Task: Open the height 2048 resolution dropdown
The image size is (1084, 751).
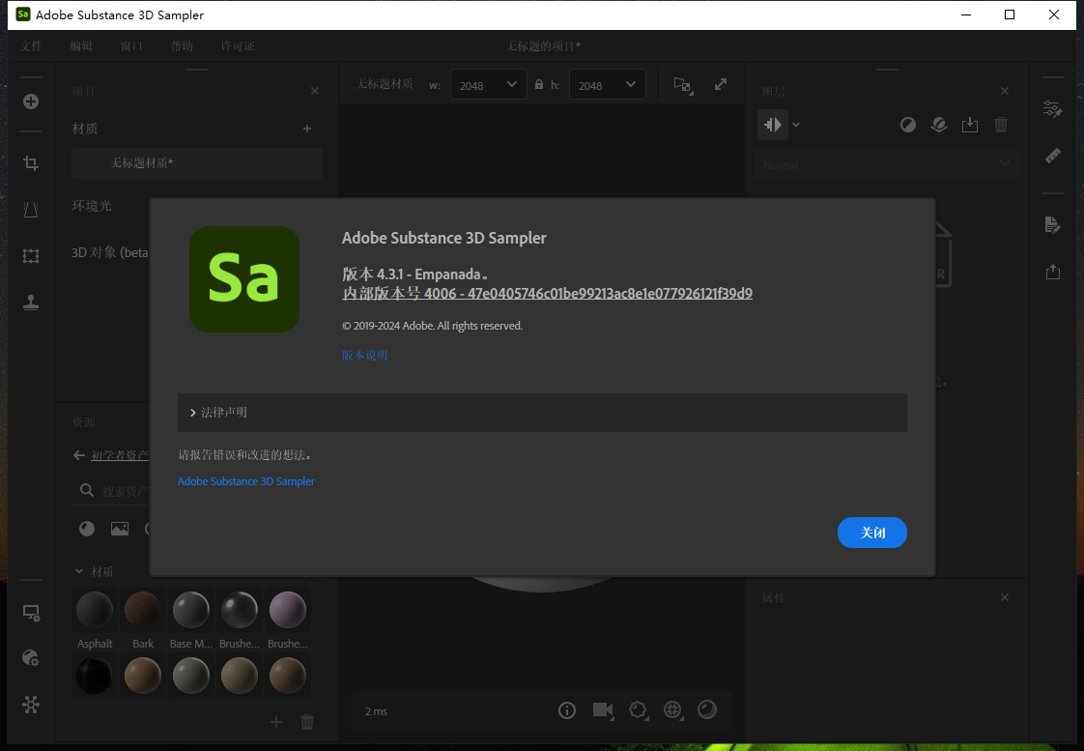Action: click(x=607, y=84)
